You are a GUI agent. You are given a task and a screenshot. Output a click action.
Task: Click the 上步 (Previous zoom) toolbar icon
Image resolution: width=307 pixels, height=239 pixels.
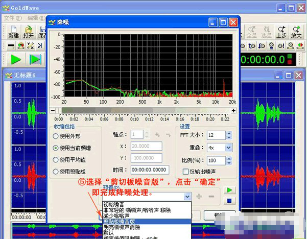(x=281, y=32)
